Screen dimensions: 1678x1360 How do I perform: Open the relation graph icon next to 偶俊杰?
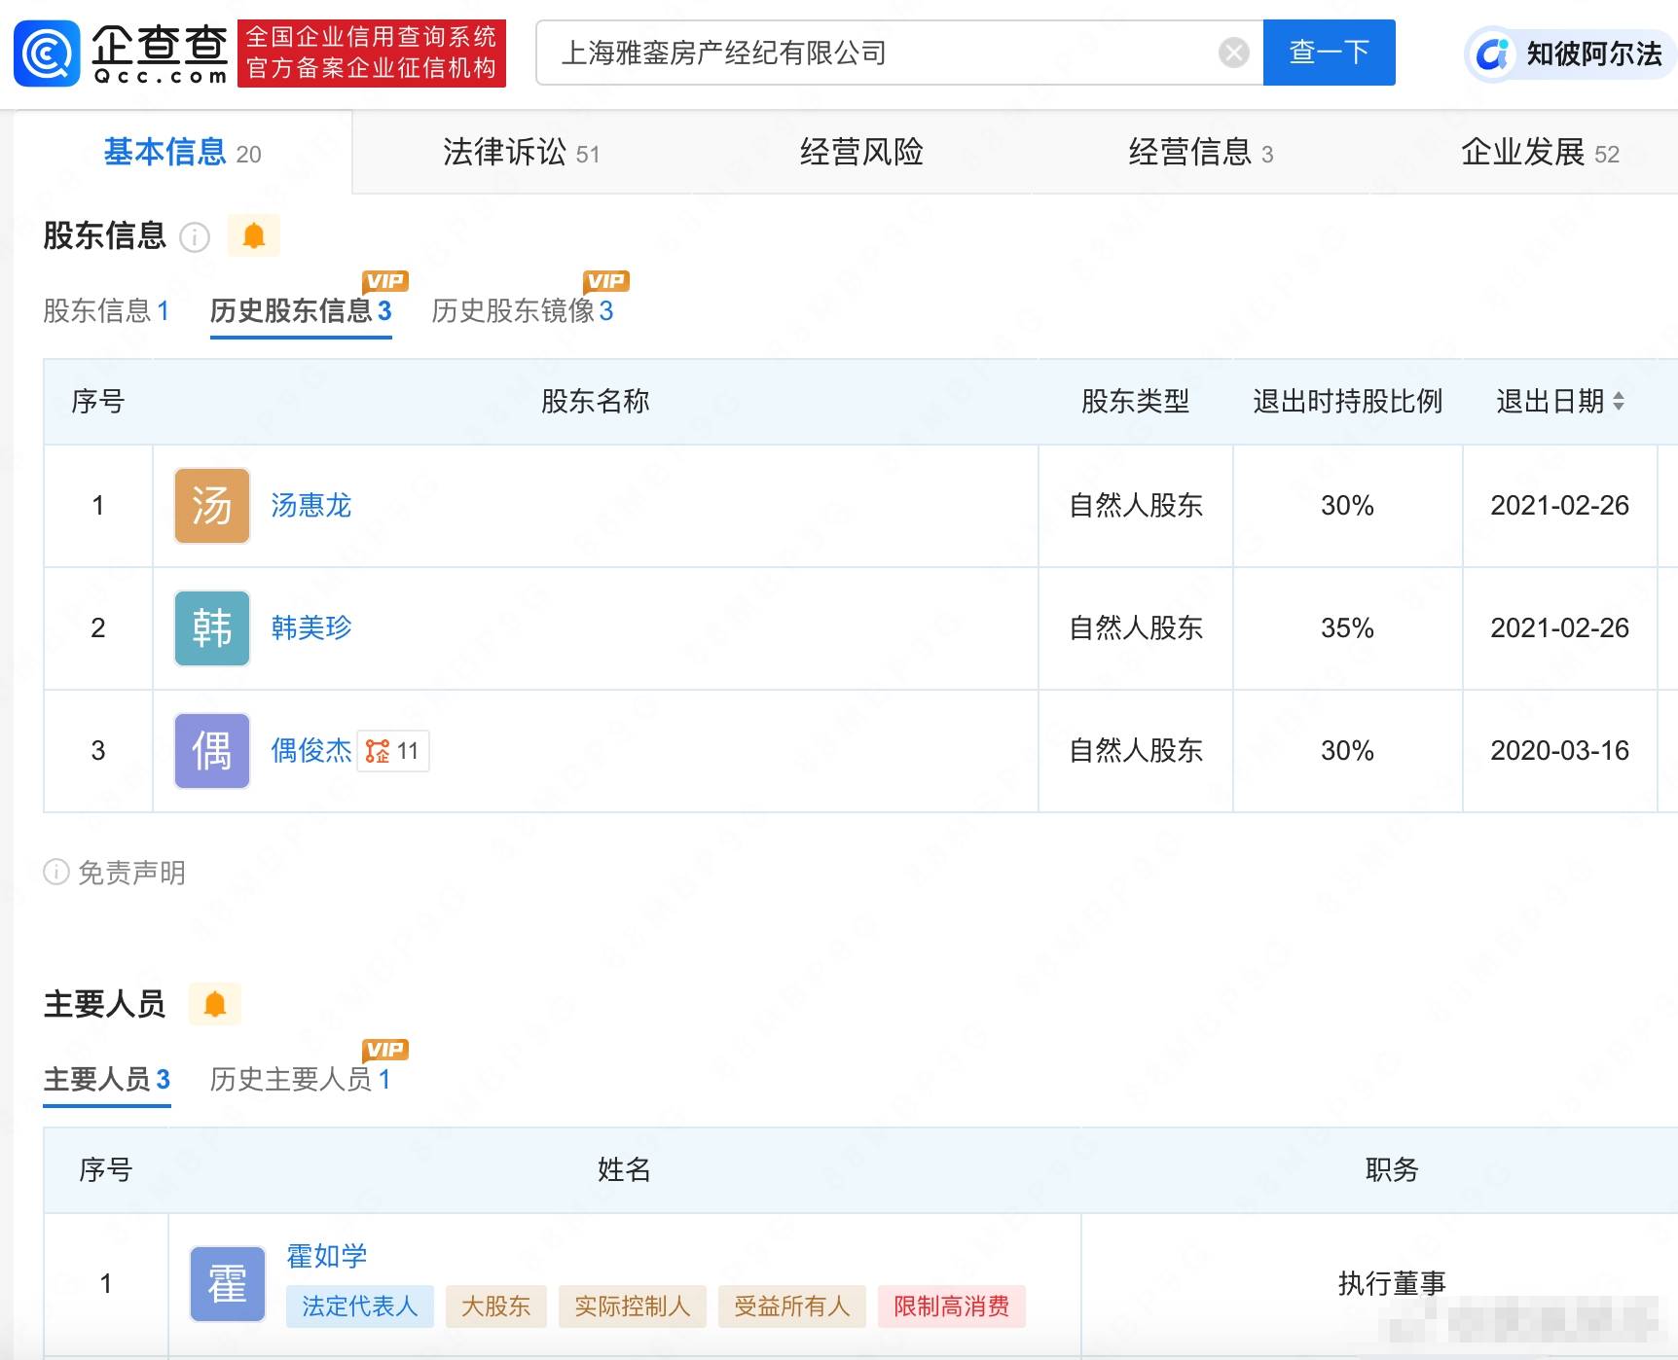[x=377, y=751]
